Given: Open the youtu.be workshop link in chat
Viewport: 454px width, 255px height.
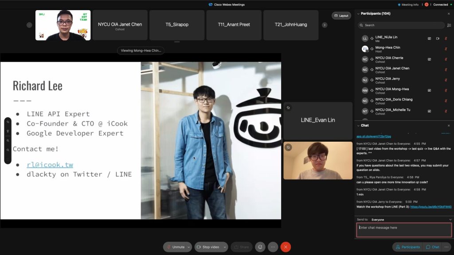Looking at the screenshot, I should [431, 207].
